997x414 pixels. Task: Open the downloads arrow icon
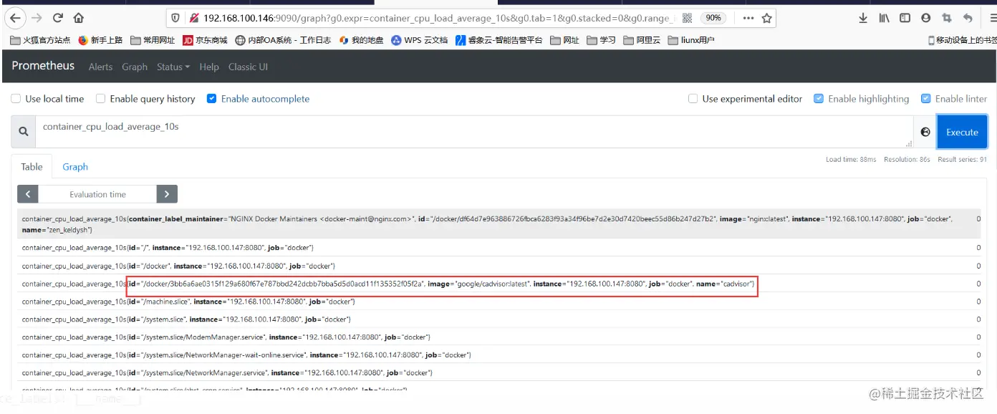[863, 18]
